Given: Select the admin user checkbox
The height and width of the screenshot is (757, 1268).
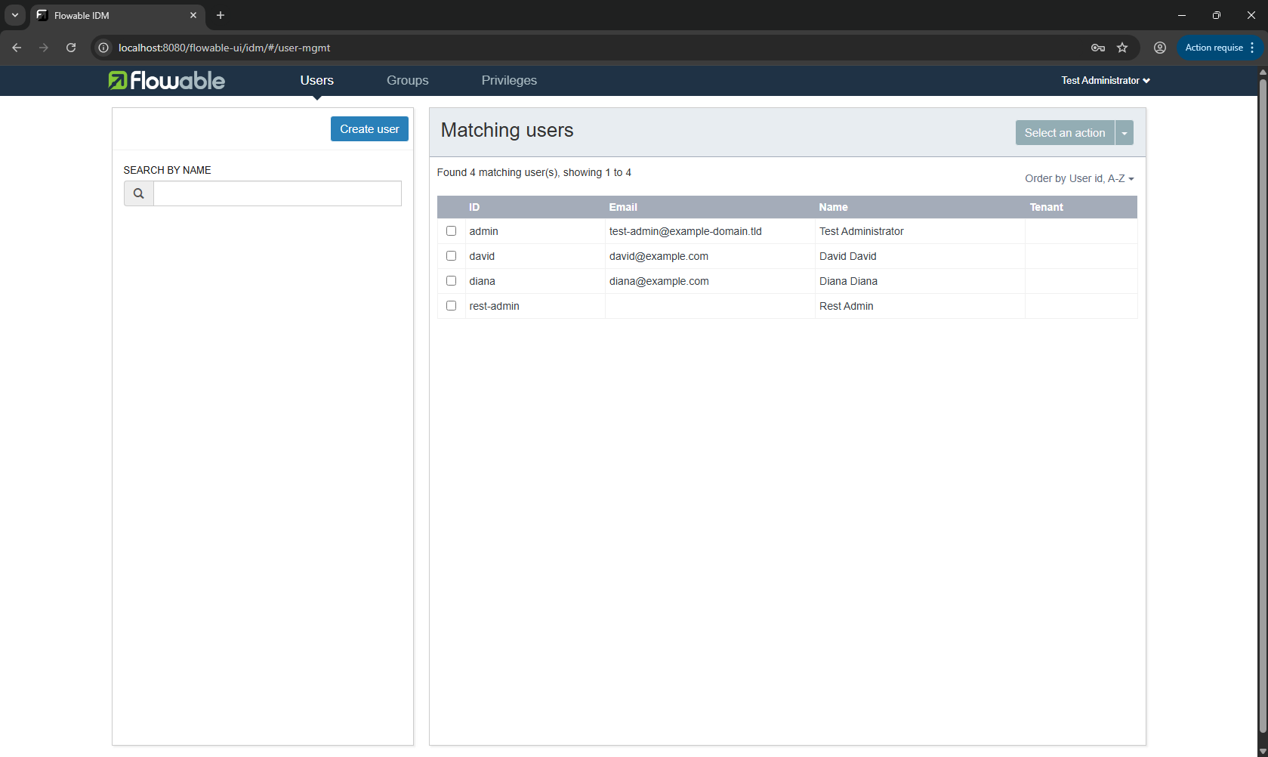Looking at the screenshot, I should [451, 231].
